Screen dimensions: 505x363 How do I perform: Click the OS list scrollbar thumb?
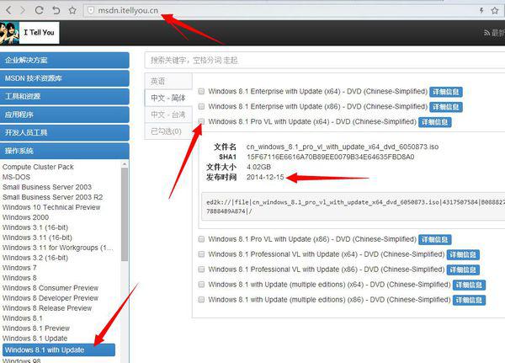[125, 214]
